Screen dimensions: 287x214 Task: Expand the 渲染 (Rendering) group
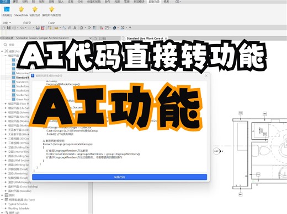coord(6,173)
